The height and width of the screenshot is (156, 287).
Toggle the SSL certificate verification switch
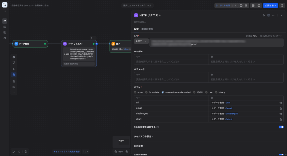click(x=281, y=127)
